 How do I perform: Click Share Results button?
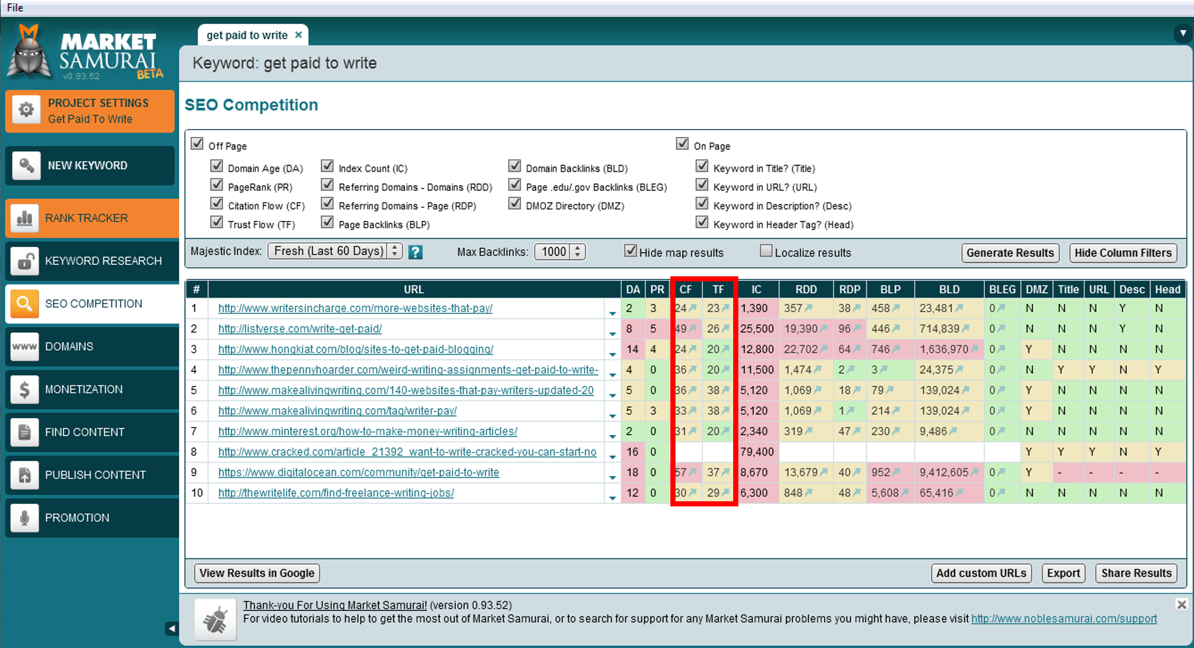coord(1136,573)
